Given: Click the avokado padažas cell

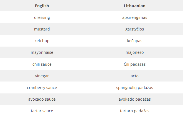Looking at the screenshot, I should (x=134, y=99).
